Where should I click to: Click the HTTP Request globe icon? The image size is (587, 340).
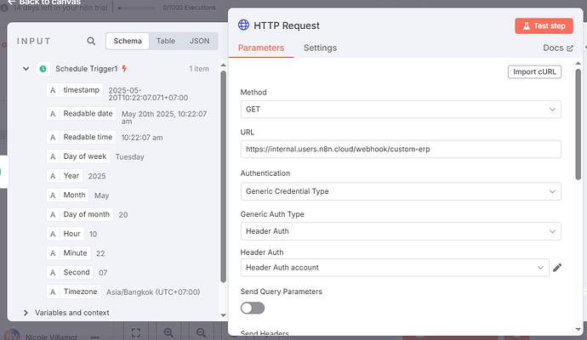click(245, 26)
